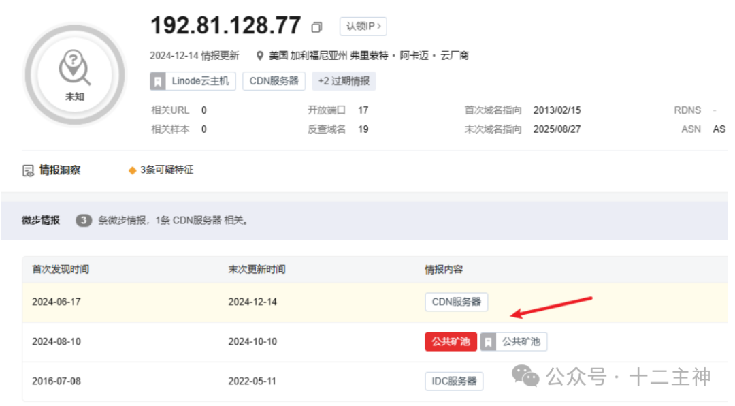Click the unknown-status magnifier icon labeled 未知
The width and height of the screenshot is (735, 406).
click(x=74, y=68)
